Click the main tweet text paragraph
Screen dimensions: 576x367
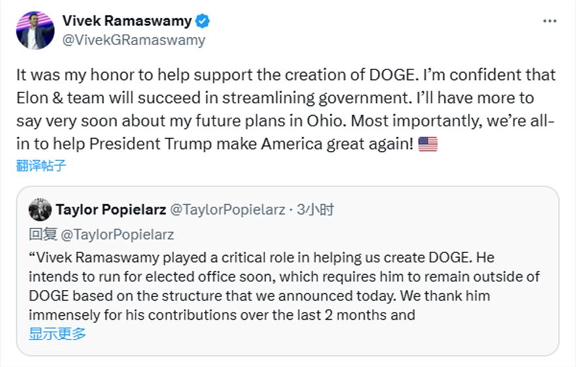click(285, 109)
